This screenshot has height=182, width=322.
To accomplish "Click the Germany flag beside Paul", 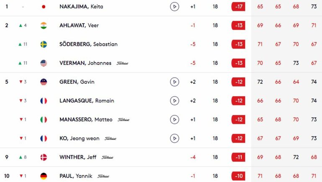I will tap(43, 176).
